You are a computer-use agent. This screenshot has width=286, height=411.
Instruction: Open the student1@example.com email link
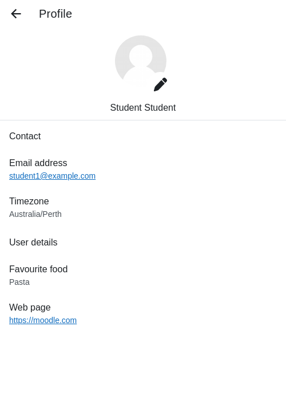coord(52,176)
